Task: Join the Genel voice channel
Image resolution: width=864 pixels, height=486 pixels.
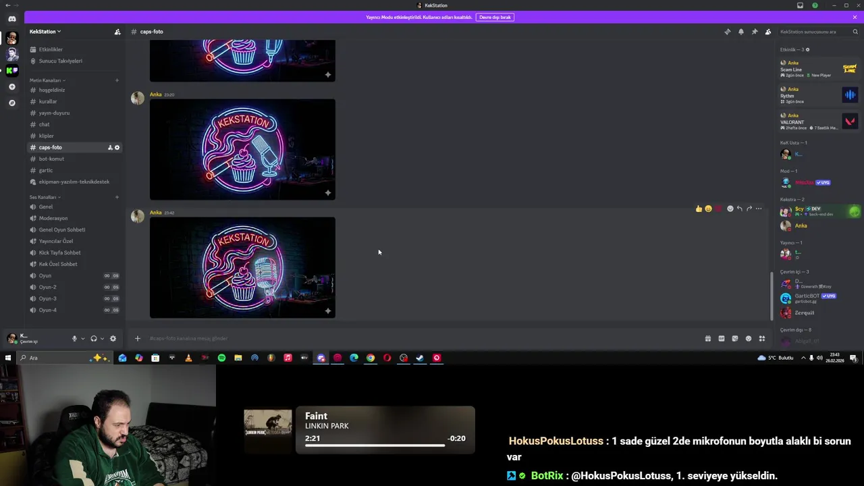Action: [74, 207]
